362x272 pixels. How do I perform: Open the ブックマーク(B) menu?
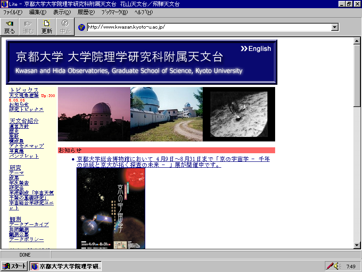pyautogui.click(x=114, y=12)
